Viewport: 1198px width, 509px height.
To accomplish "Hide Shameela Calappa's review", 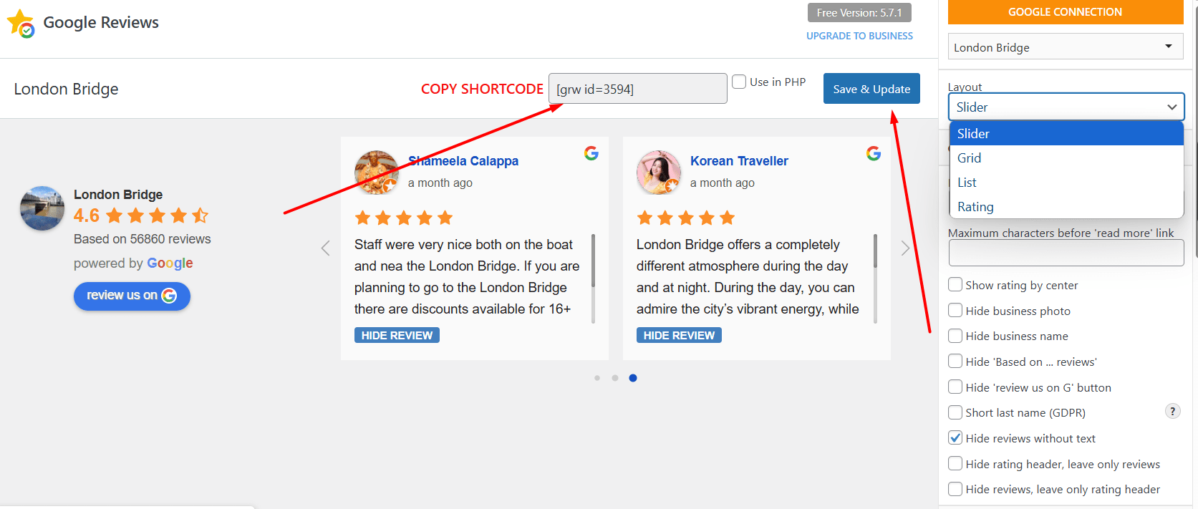I will (x=397, y=335).
